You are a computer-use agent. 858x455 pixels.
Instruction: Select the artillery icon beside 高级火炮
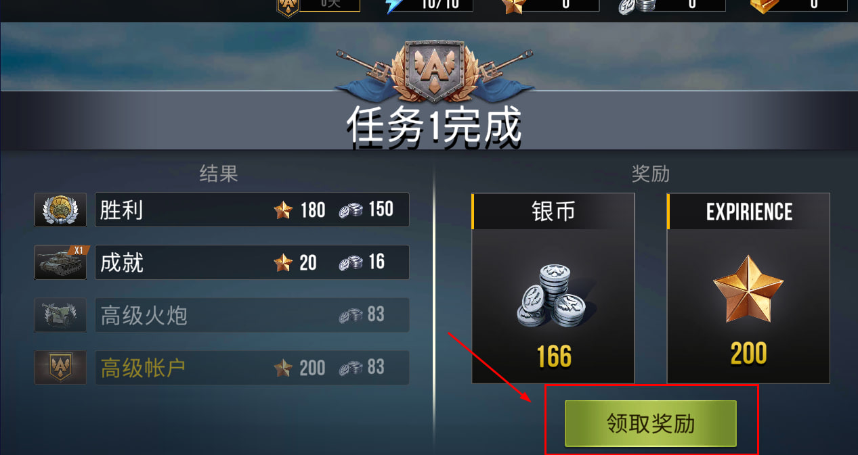point(60,315)
